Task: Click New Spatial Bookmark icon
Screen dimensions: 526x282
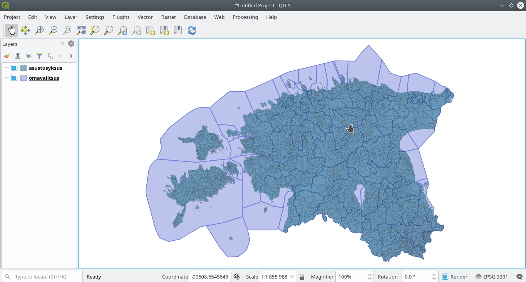Action: click(x=164, y=30)
